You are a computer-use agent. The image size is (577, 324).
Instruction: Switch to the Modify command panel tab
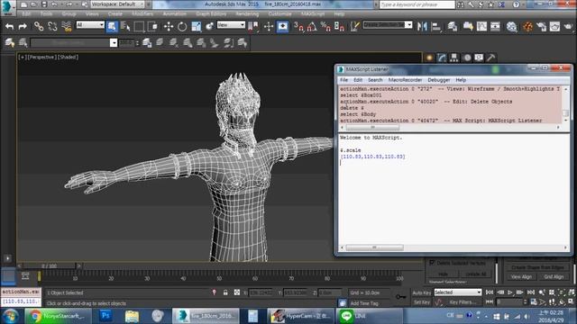(x=442, y=58)
